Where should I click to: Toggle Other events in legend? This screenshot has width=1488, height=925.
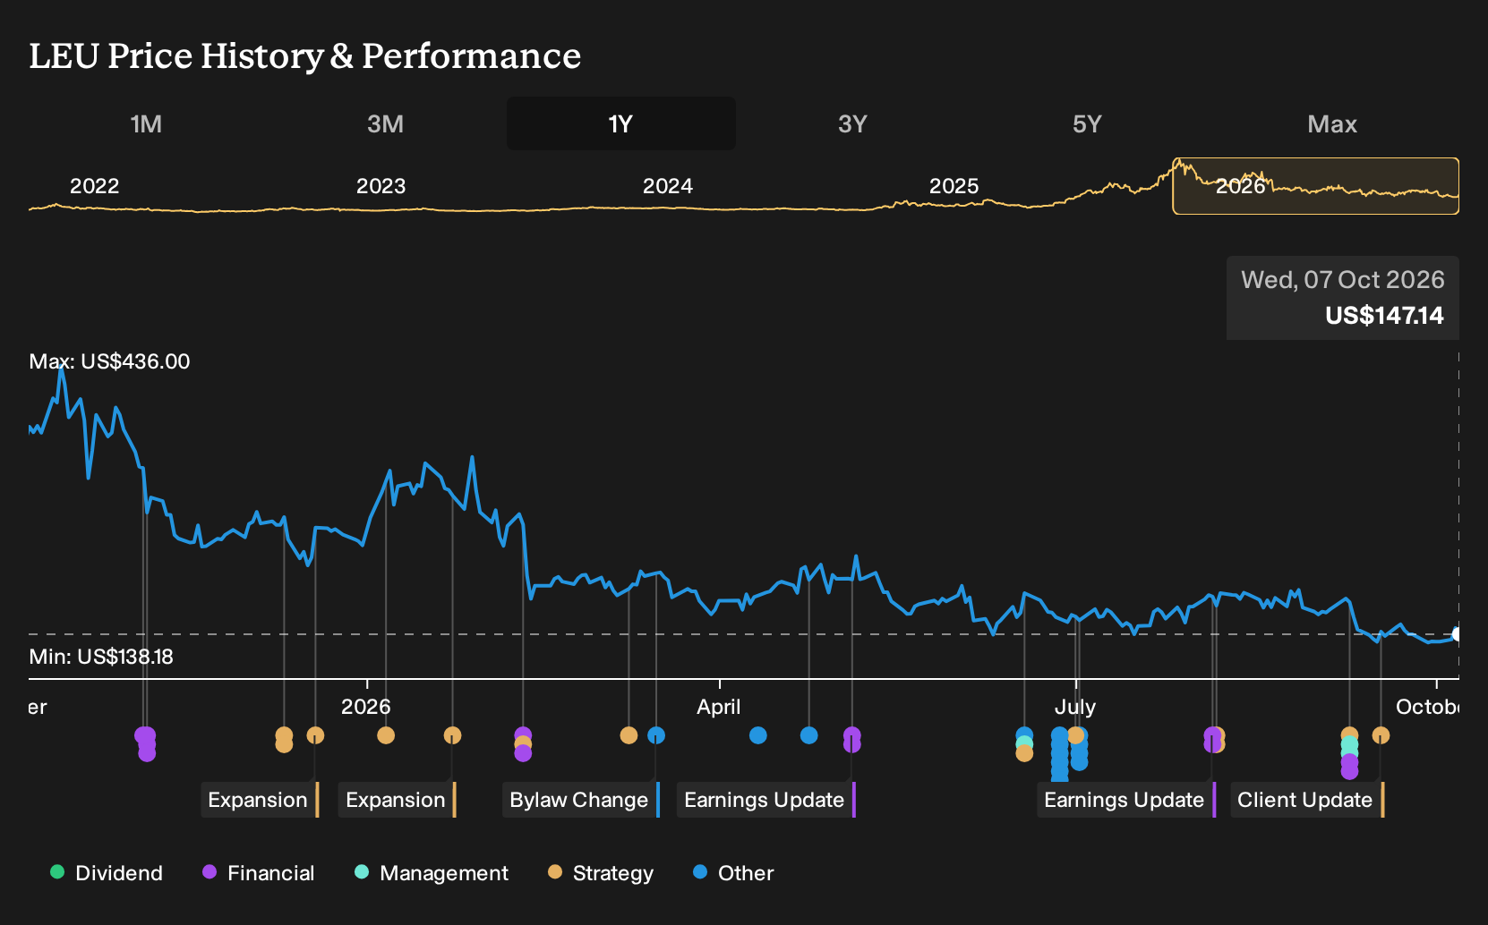click(x=732, y=872)
